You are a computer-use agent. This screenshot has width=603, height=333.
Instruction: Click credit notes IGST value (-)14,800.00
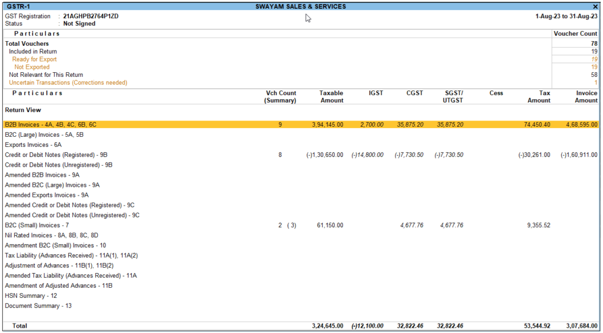tap(367, 154)
